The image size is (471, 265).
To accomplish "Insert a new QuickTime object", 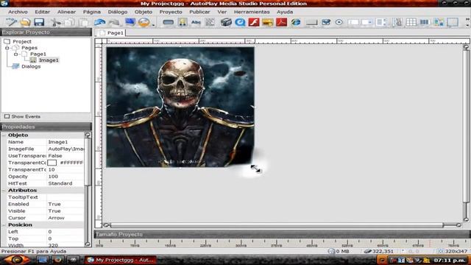I will click(x=240, y=22).
